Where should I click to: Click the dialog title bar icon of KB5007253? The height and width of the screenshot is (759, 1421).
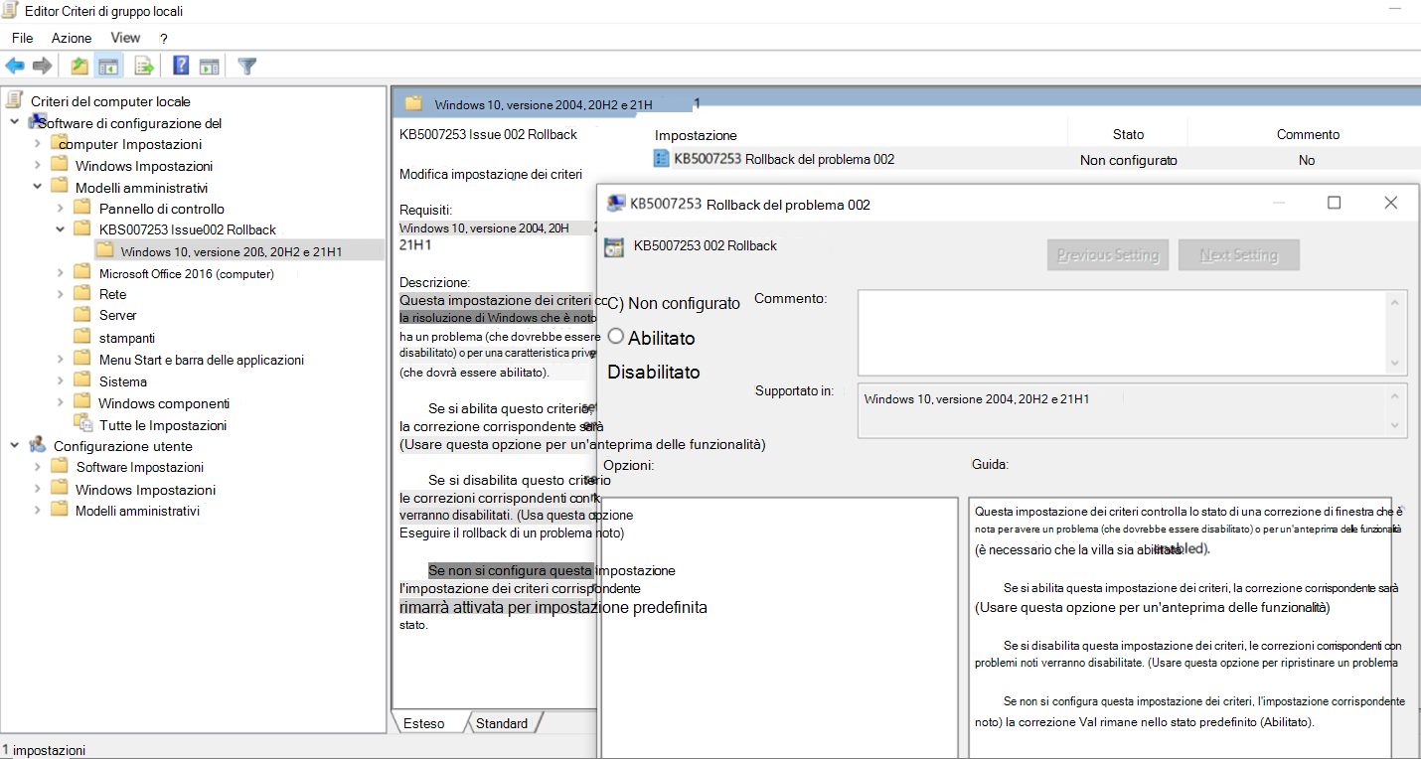coord(615,204)
